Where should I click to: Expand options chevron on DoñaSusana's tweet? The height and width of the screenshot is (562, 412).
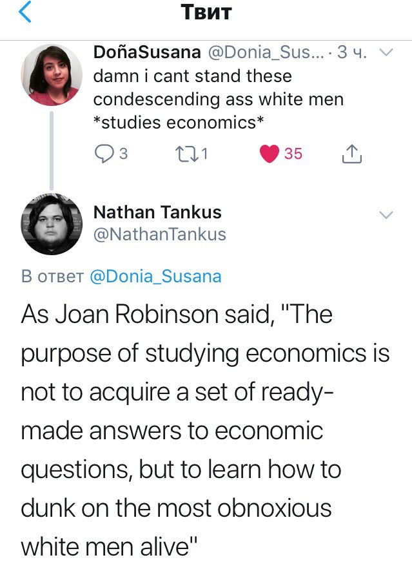point(386,54)
